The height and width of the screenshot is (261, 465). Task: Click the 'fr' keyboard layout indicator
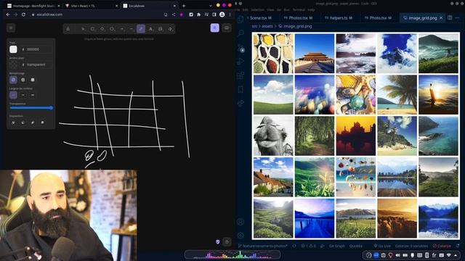coord(434,255)
